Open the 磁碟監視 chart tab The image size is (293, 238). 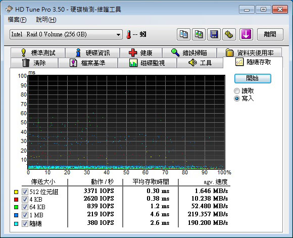(x=147, y=63)
